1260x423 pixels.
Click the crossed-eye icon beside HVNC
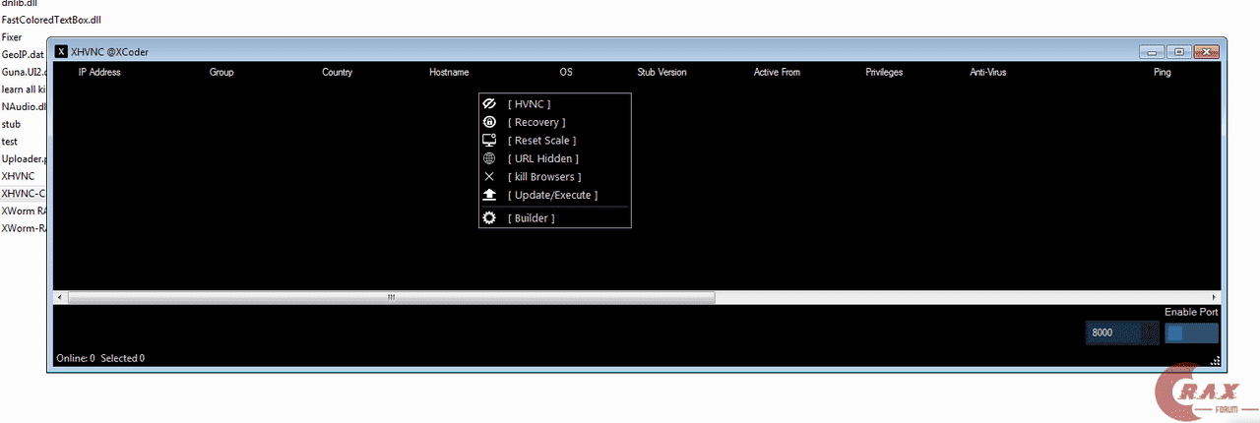(489, 103)
